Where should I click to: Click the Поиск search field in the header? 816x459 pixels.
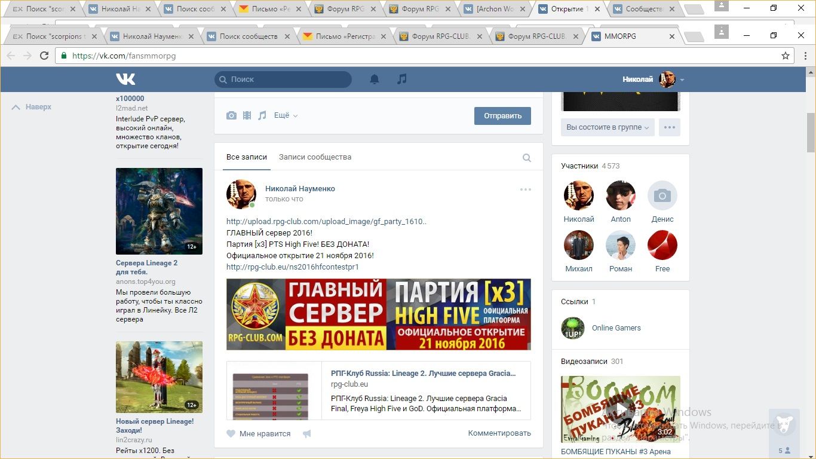click(283, 79)
